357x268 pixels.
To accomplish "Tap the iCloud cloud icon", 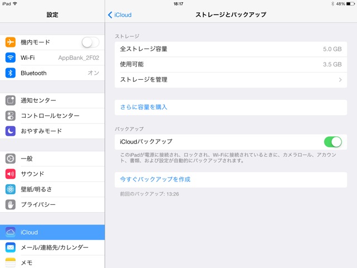I will (x=11, y=232).
